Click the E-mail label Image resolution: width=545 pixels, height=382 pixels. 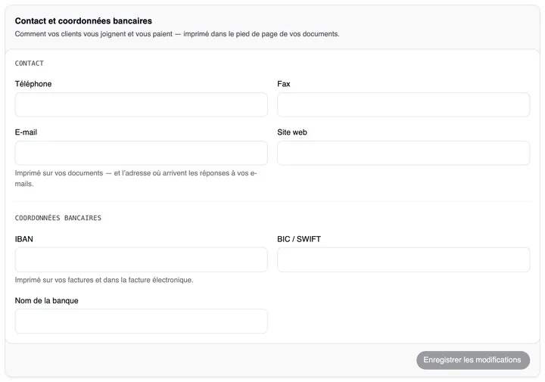point(26,132)
